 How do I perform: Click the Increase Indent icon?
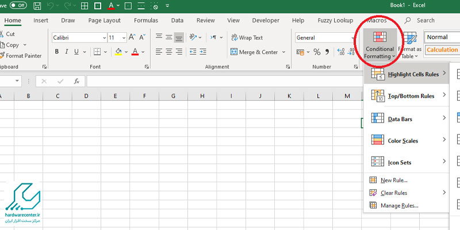coord(203,52)
